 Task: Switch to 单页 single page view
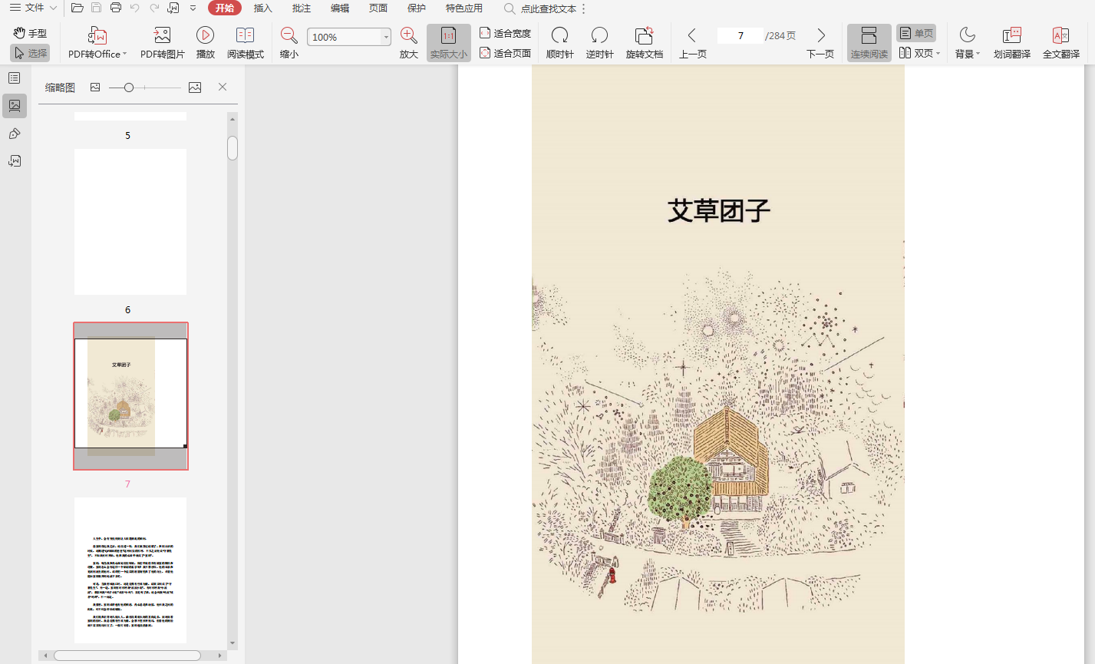[916, 33]
